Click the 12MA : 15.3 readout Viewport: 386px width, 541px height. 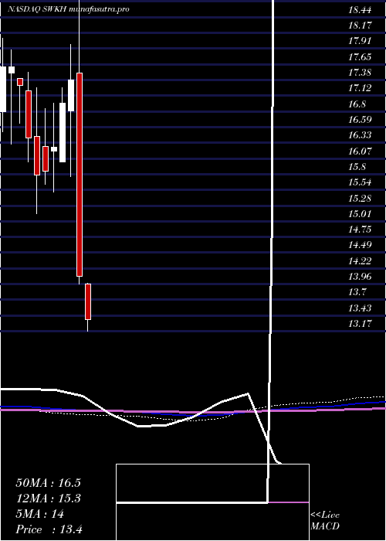(x=48, y=498)
